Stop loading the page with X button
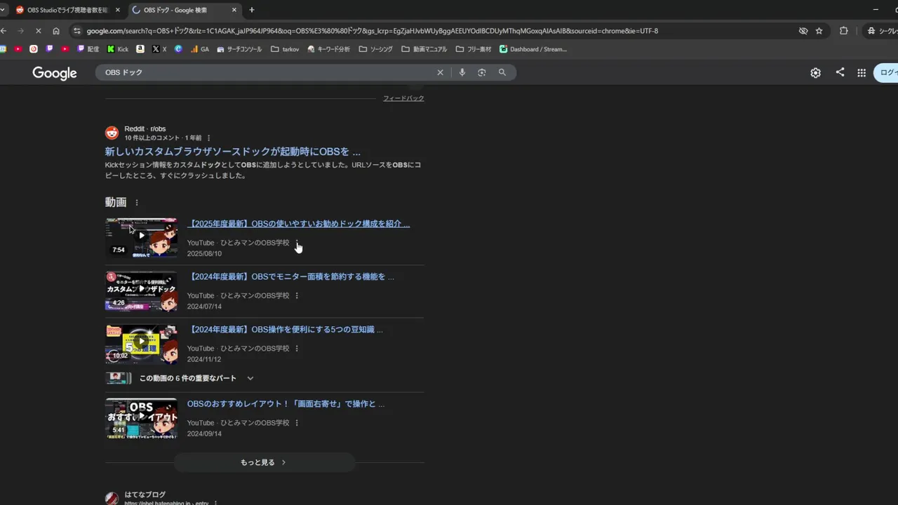This screenshot has width=898, height=505. click(x=38, y=31)
